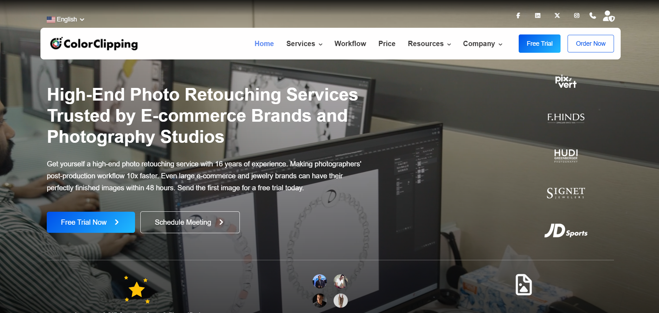This screenshot has height=313, width=659.
Task: Click the user account shield icon
Action: pos(609,16)
